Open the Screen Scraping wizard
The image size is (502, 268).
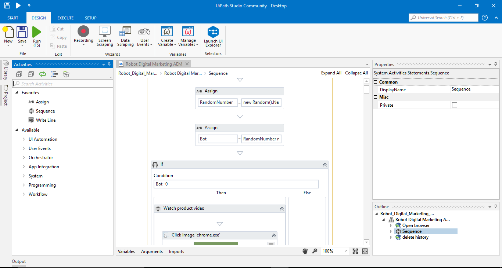point(105,36)
